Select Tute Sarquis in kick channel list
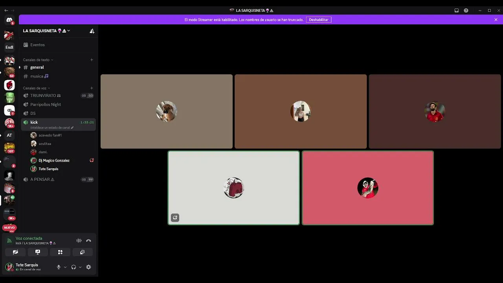 click(62, 169)
